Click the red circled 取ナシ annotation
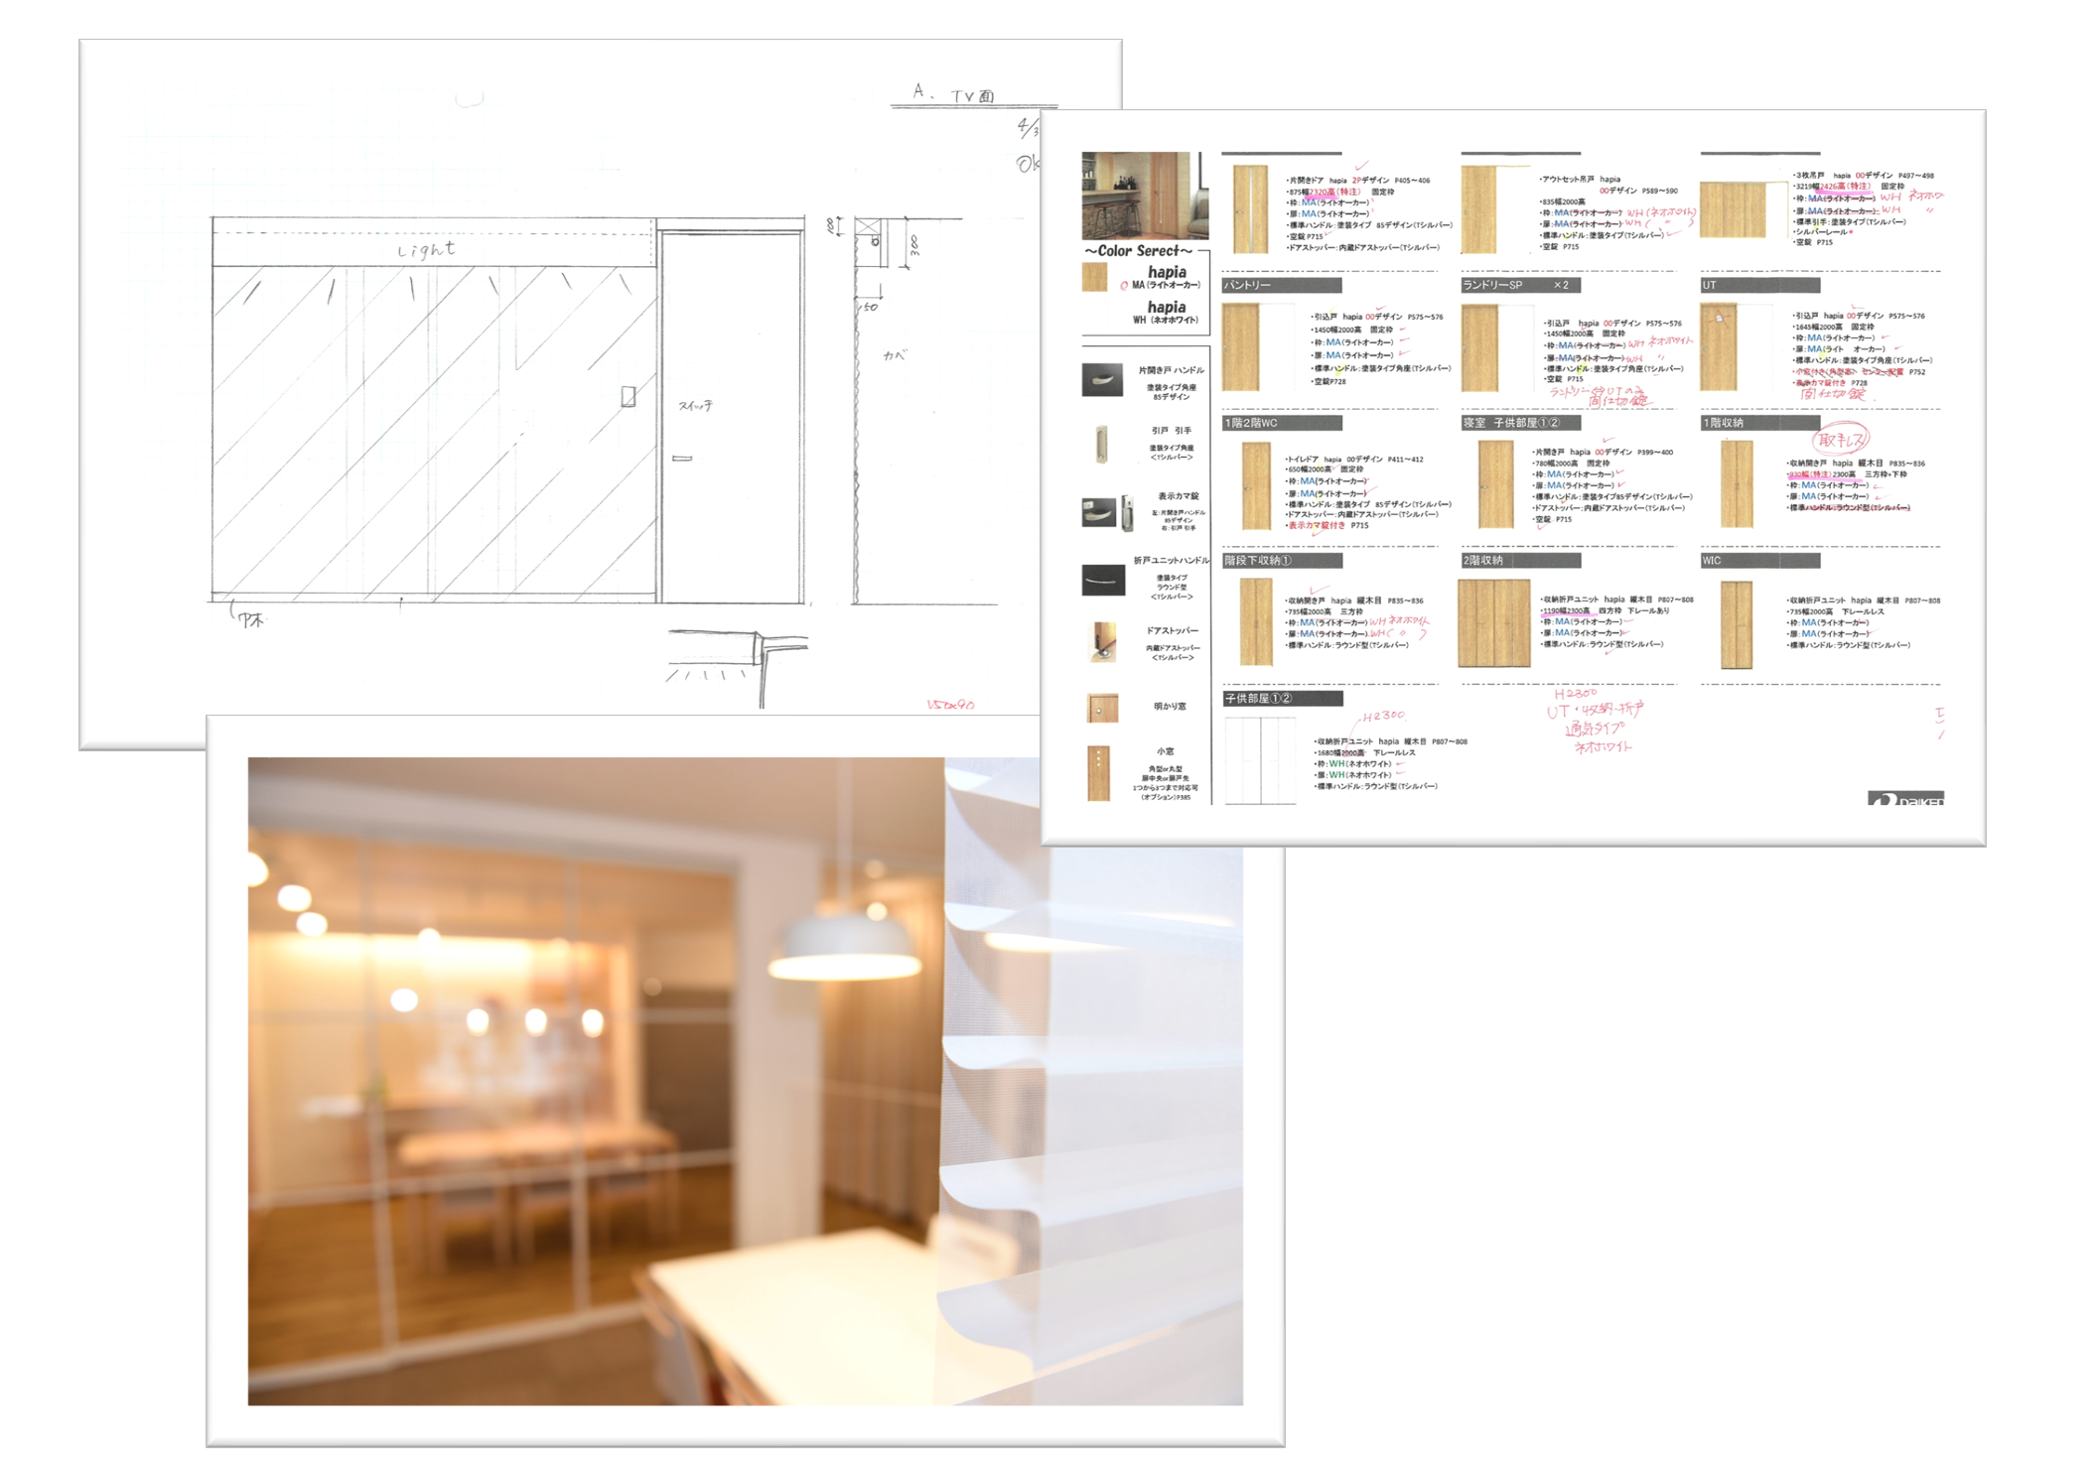The height and width of the screenshot is (1475, 2095). [x=1840, y=438]
